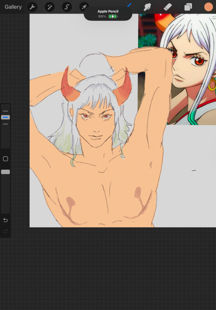Open the Actions wrench menu
216x310 pixels.
(32, 7)
